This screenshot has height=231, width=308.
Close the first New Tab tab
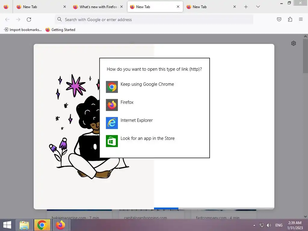(x=65, y=7)
